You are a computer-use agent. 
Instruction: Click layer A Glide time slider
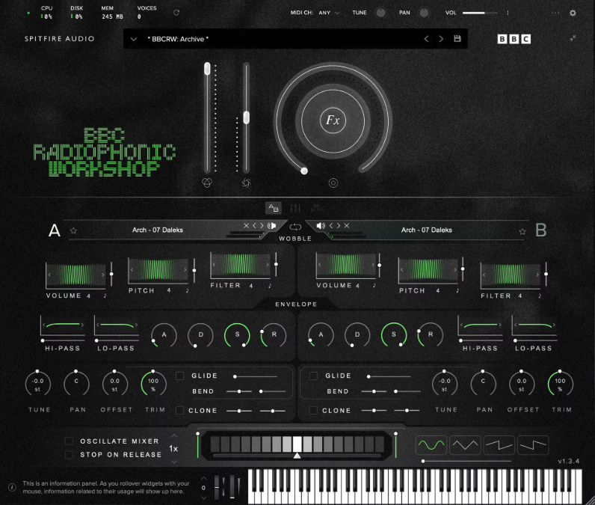pyautogui.click(x=256, y=376)
